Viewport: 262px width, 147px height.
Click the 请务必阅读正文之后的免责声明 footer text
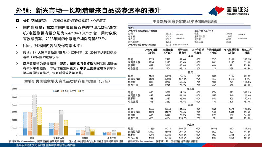point(46,145)
